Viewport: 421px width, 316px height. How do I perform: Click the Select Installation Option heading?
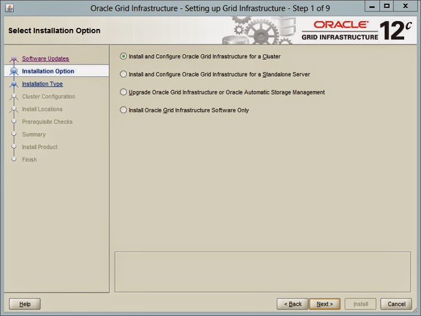click(x=54, y=31)
